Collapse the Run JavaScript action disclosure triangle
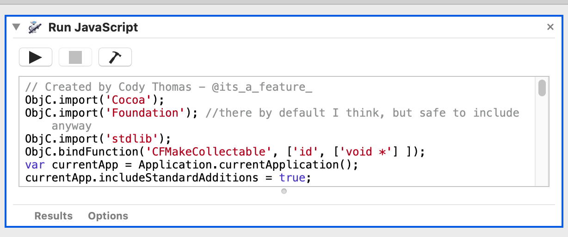 coord(16,27)
